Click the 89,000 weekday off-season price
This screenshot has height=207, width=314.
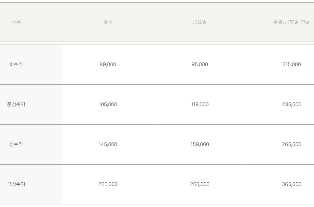[108, 64]
